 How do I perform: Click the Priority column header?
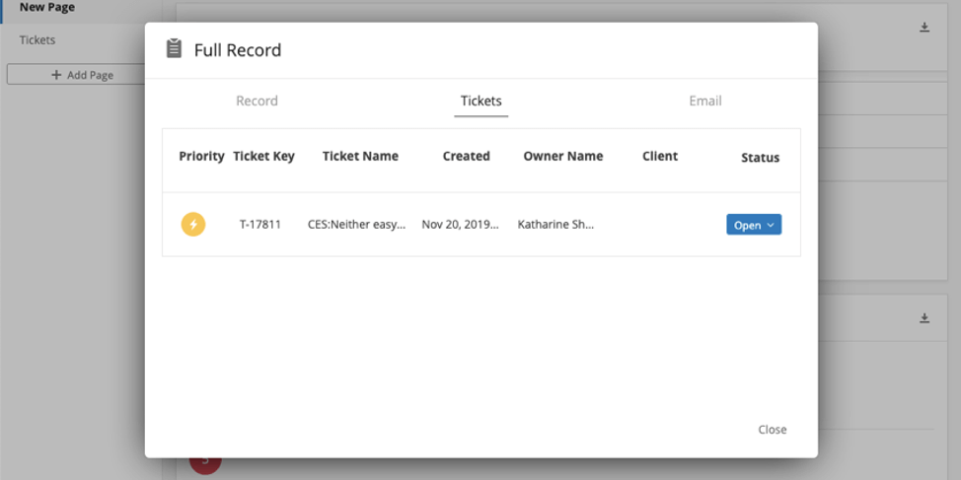201,157
